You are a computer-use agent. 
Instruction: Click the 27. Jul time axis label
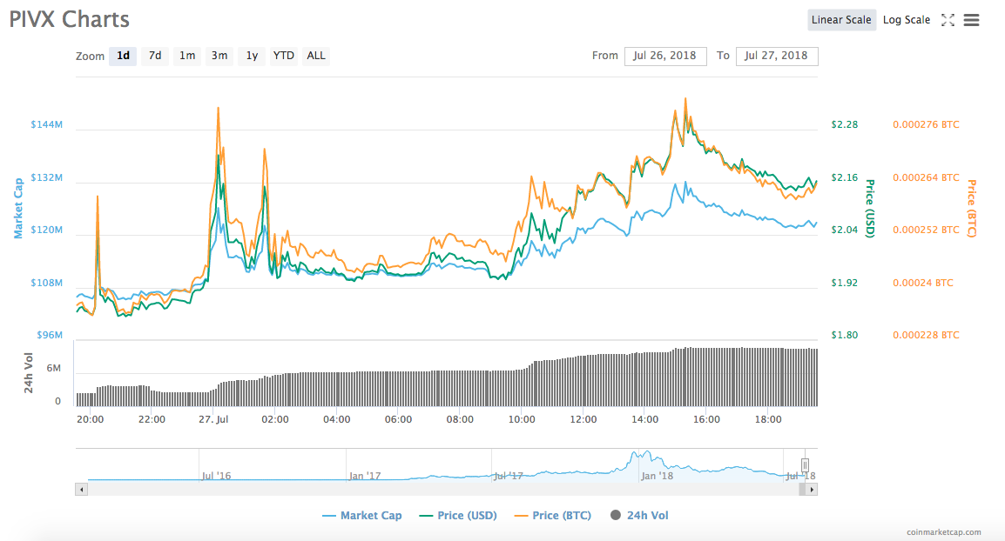pyautogui.click(x=213, y=419)
